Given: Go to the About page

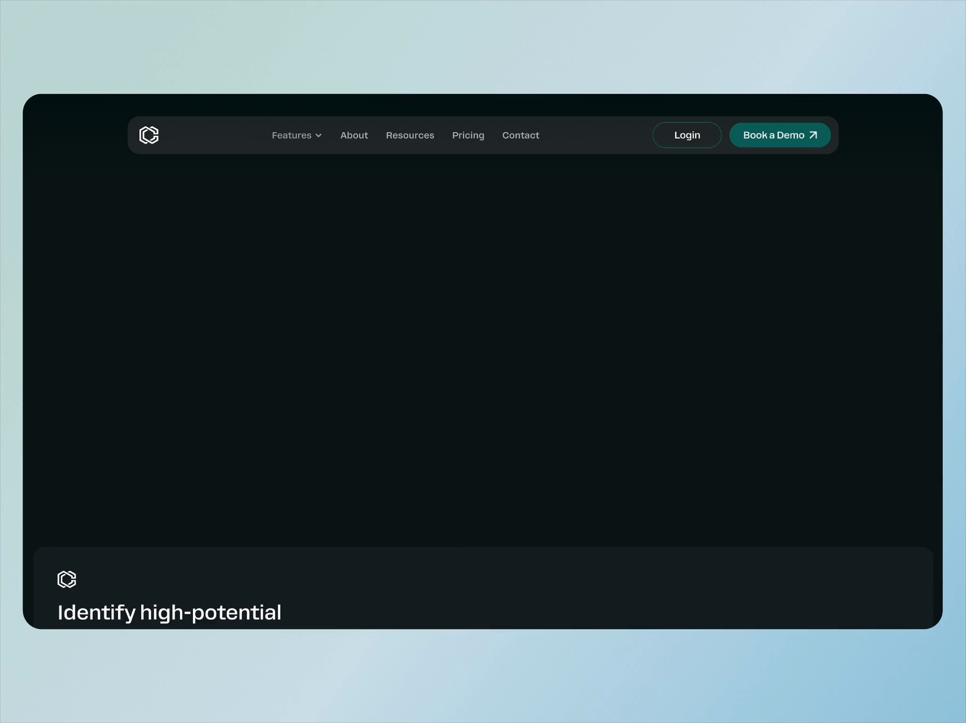Looking at the screenshot, I should 354,135.
